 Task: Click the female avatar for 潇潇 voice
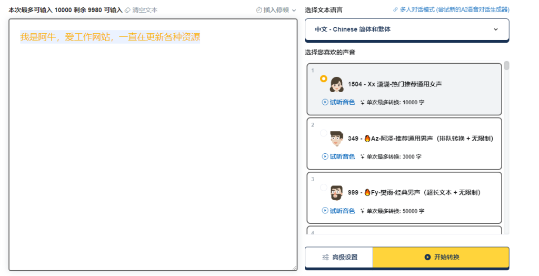click(x=336, y=85)
